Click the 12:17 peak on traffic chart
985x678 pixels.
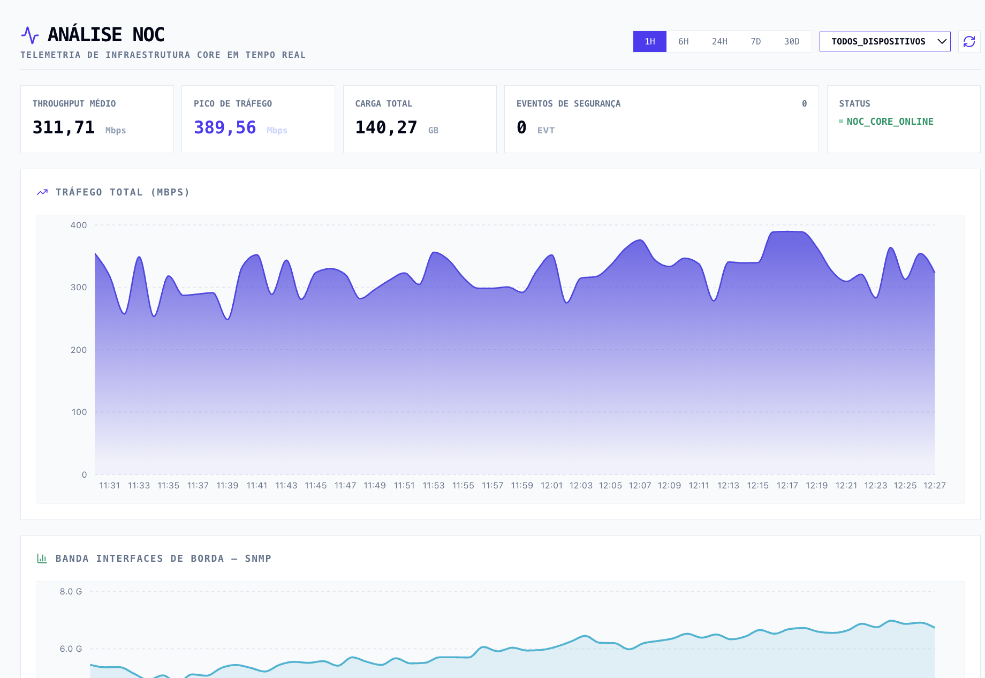tap(787, 232)
